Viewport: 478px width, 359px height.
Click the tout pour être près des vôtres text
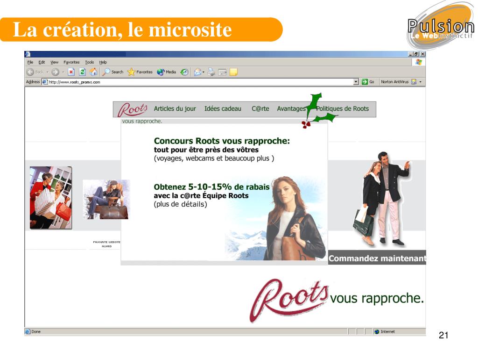tap(206, 150)
